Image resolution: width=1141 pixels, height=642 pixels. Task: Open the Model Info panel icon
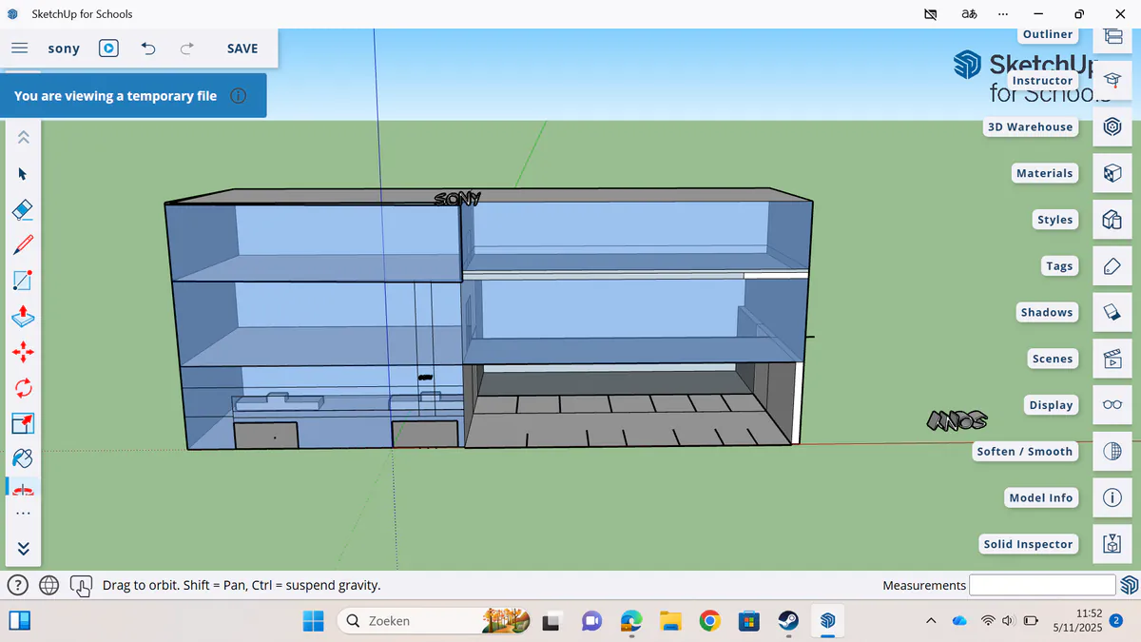[1112, 497]
